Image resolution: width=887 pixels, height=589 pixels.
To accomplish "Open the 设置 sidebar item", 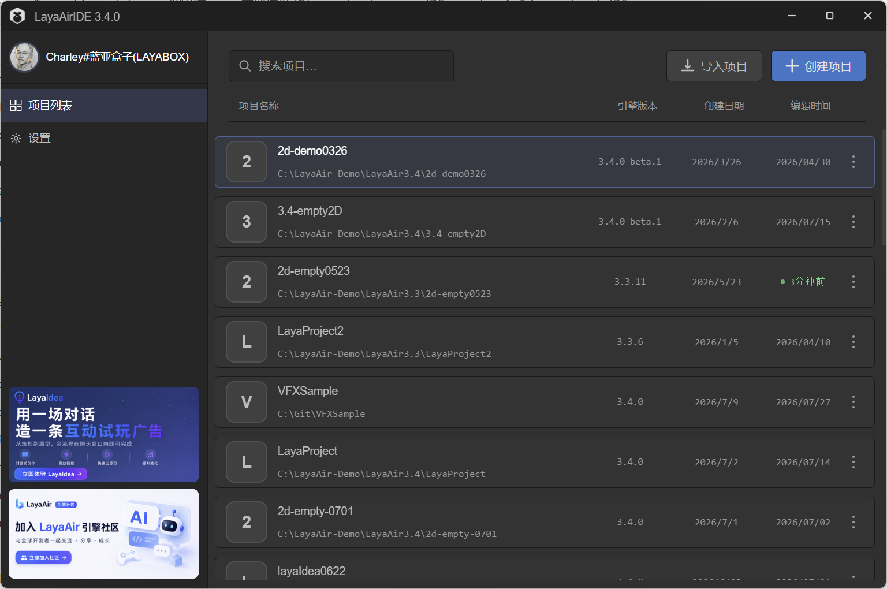I will (x=104, y=139).
